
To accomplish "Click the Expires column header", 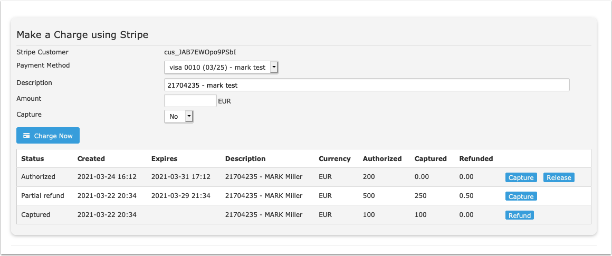I will [x=164, y=159].
